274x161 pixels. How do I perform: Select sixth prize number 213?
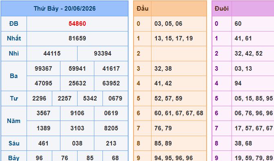point(111,143)
